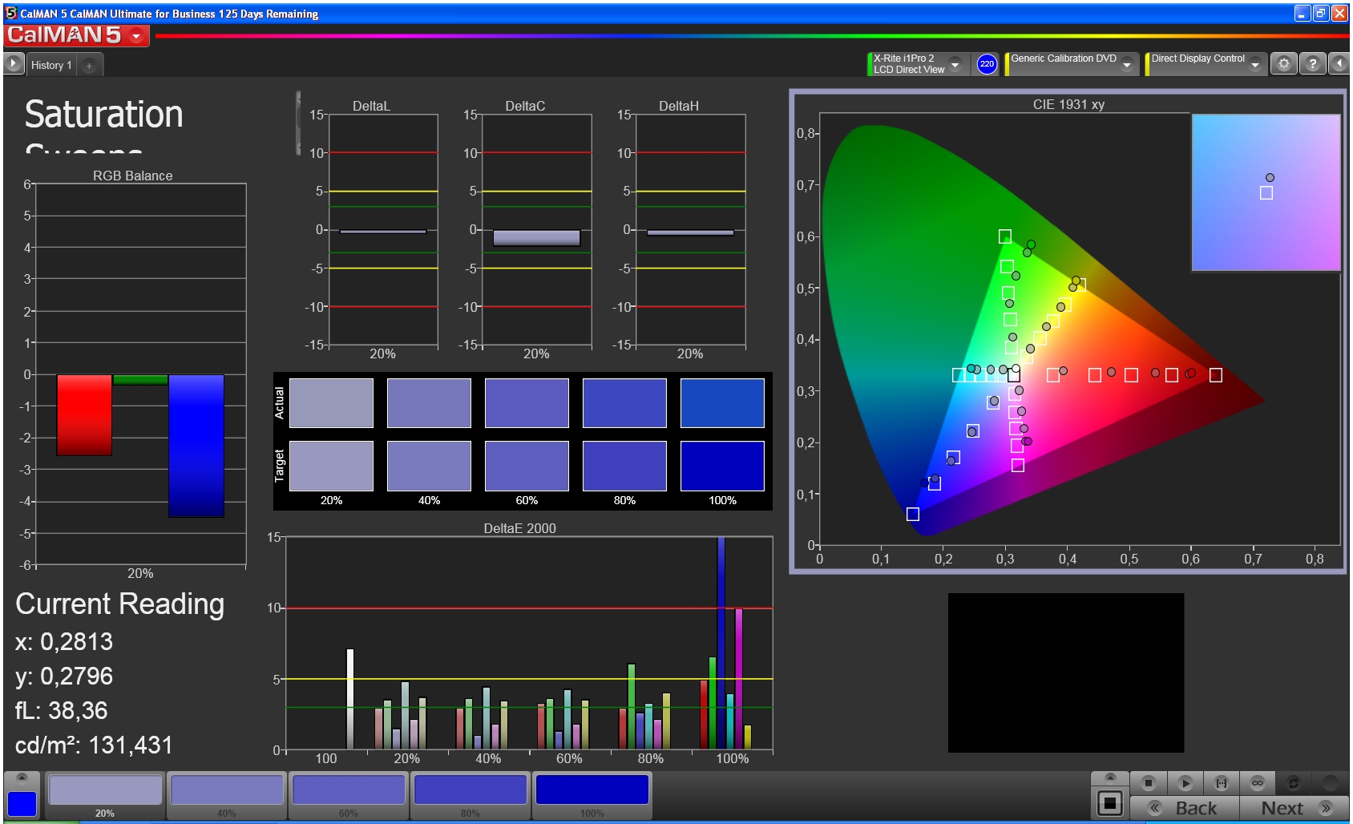1353x824 pixels.
Task: Toggle continuous reading infinity icon
Action: click(1258, 783)
